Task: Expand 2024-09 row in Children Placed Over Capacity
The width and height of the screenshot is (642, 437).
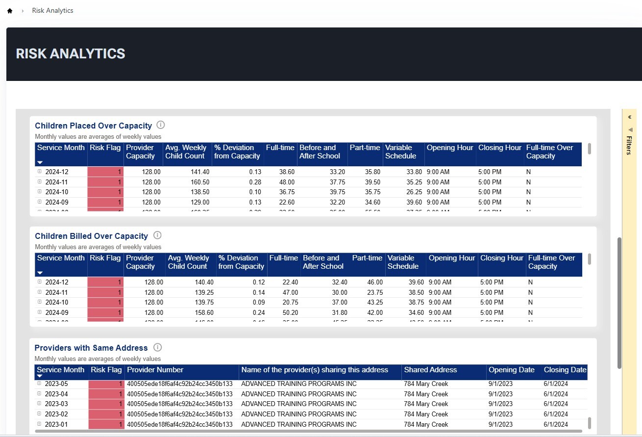Action: (x=40, y=202)
